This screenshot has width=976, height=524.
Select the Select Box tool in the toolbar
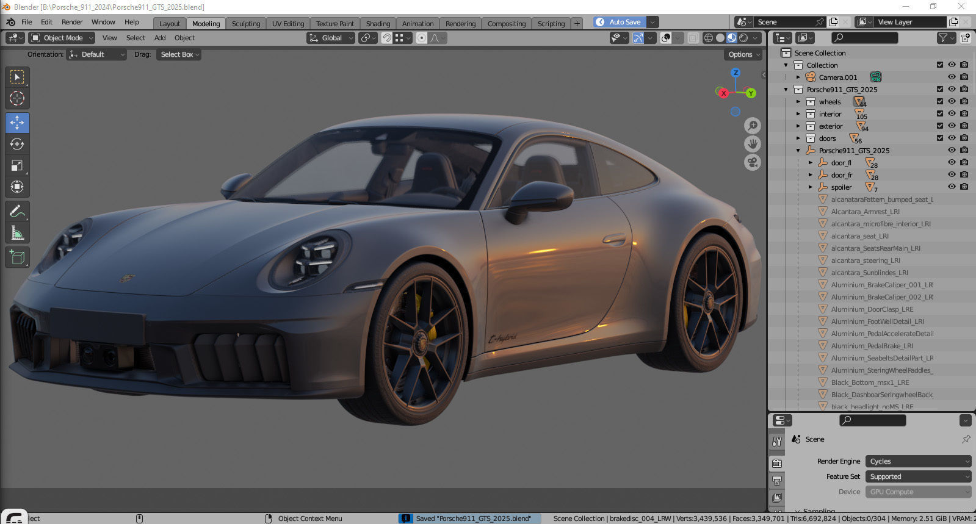17,77
